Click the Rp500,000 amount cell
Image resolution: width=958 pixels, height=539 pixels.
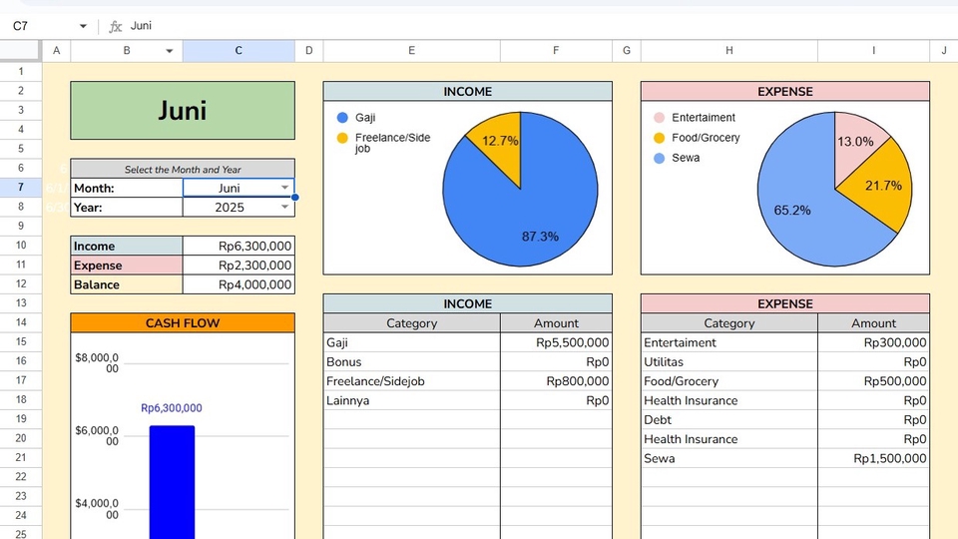874,381
